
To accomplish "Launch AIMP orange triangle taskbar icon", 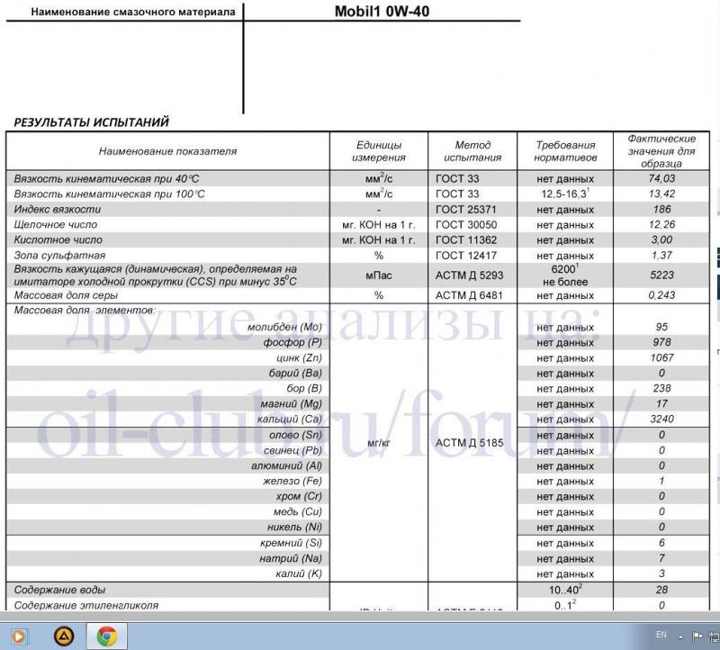I will click(x=64, y=636).
